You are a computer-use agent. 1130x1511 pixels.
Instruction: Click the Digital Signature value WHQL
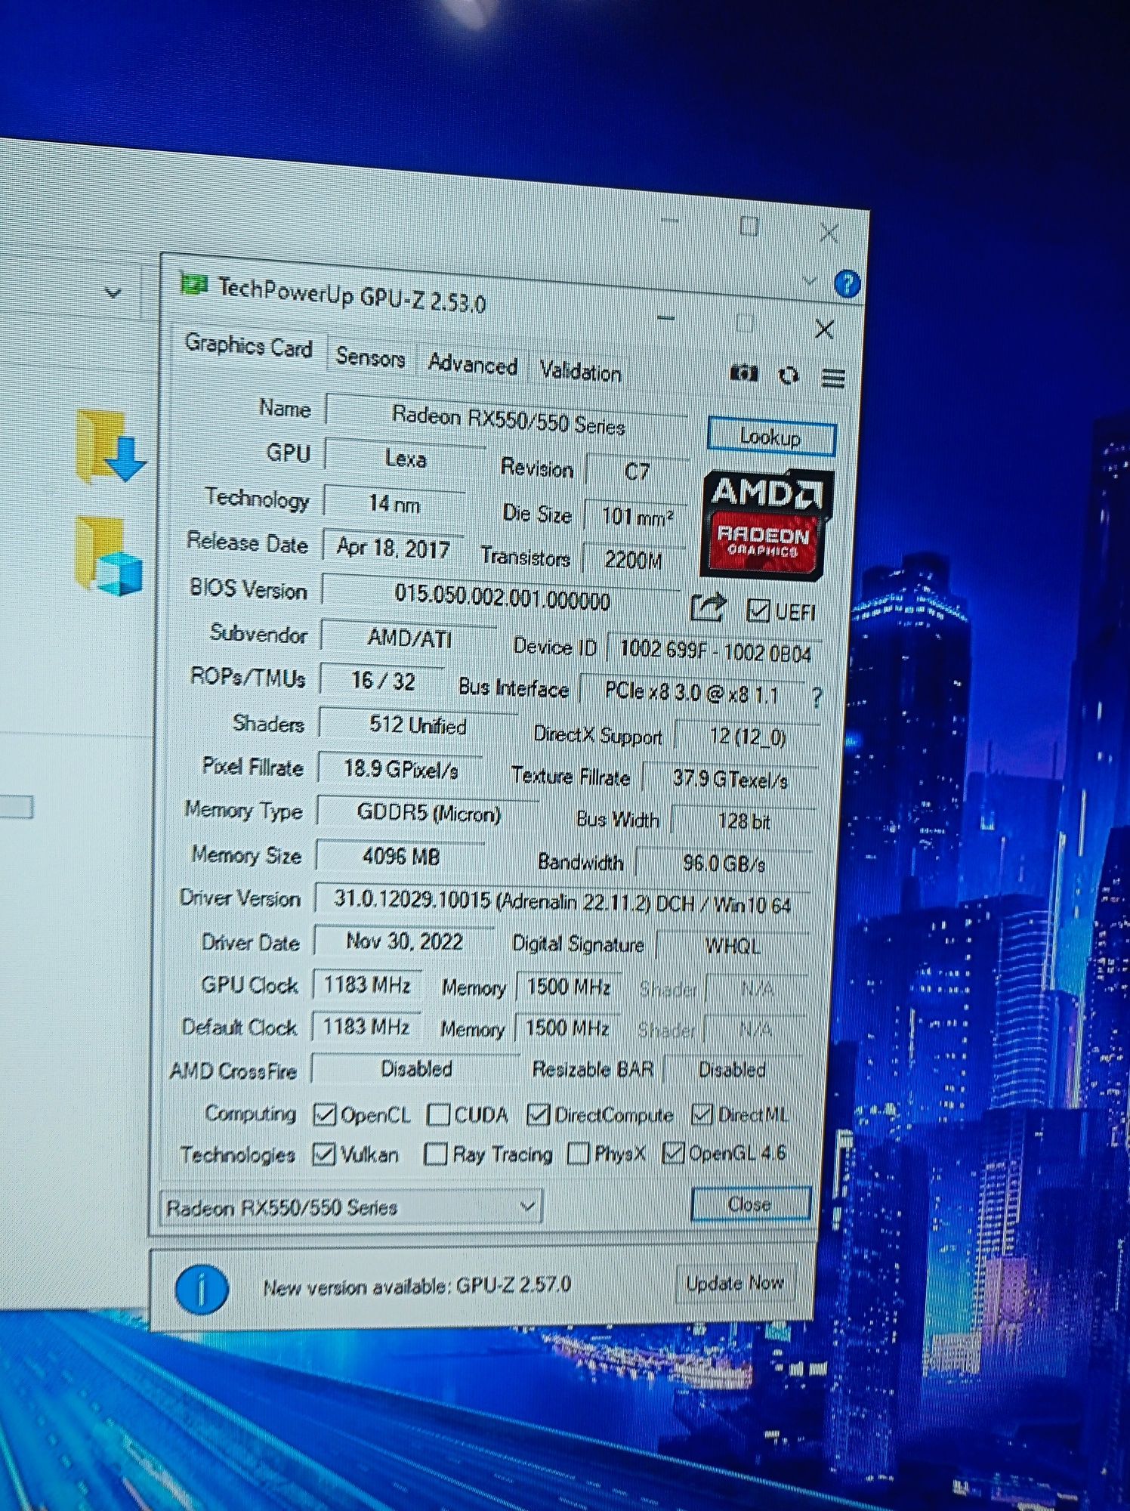tap(732, 945)
